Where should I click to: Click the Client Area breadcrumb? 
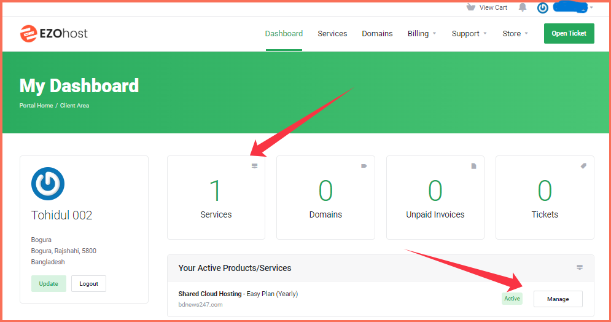click(x=74, y=106)
